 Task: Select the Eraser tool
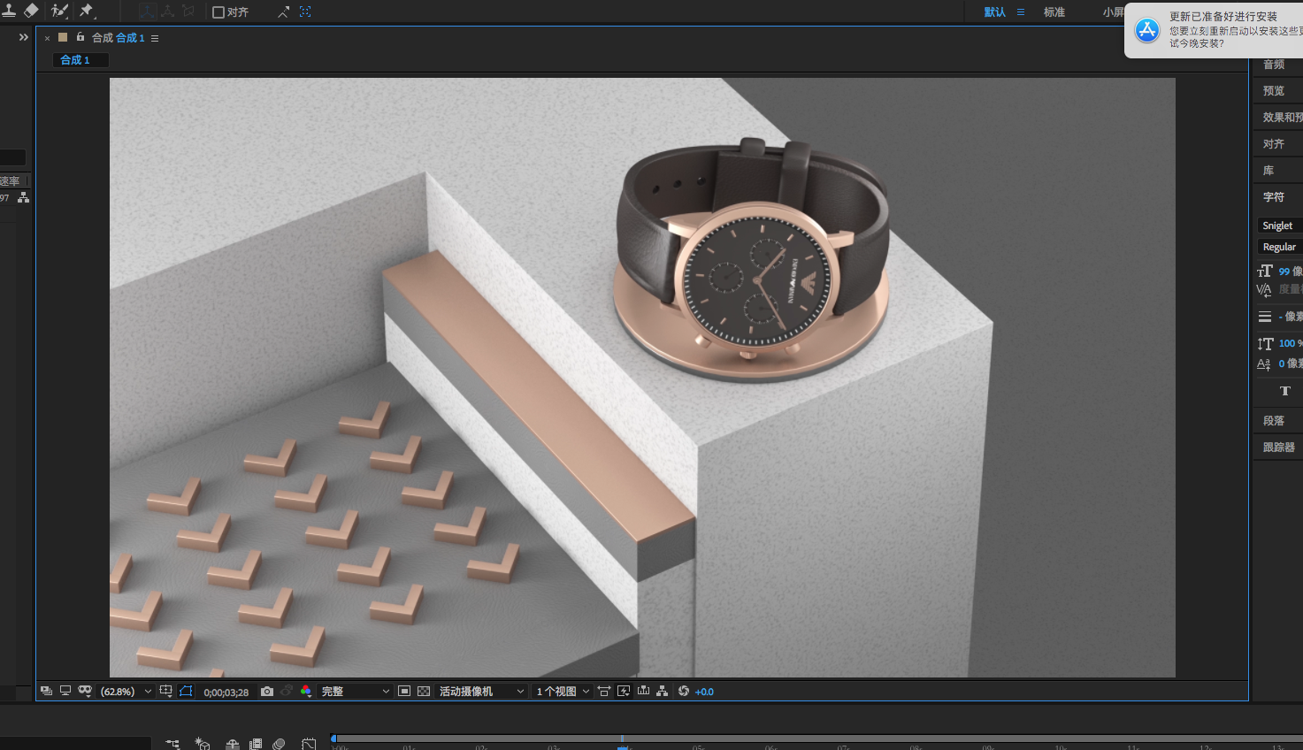click(32, 11)
